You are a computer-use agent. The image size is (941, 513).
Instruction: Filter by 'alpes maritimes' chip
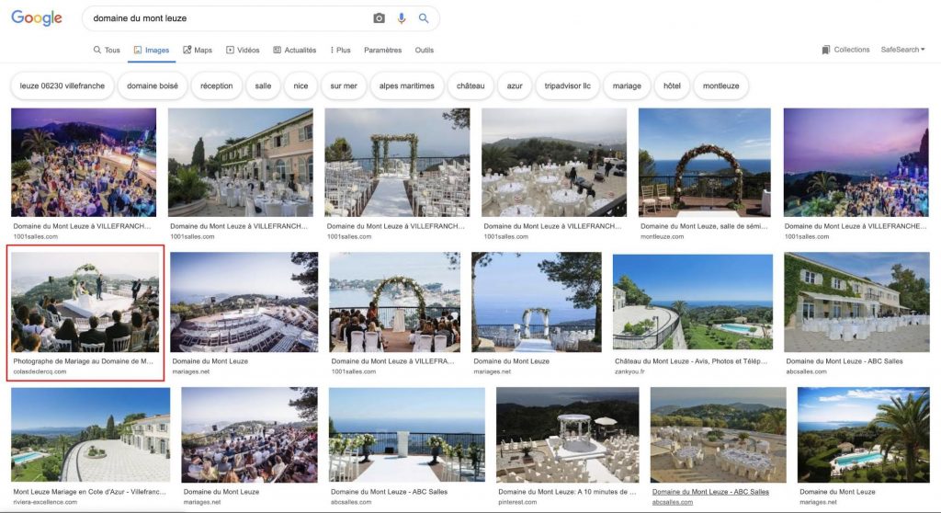(406, 85)
